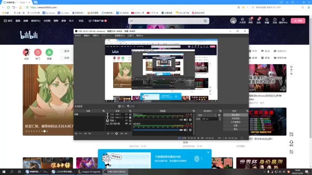Click the pink 投稿 upload button
The image size is (312, 175).
point(298,21)
